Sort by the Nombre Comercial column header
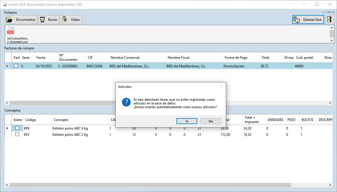This screenshot has width=337, height=192. coord(137,57)
